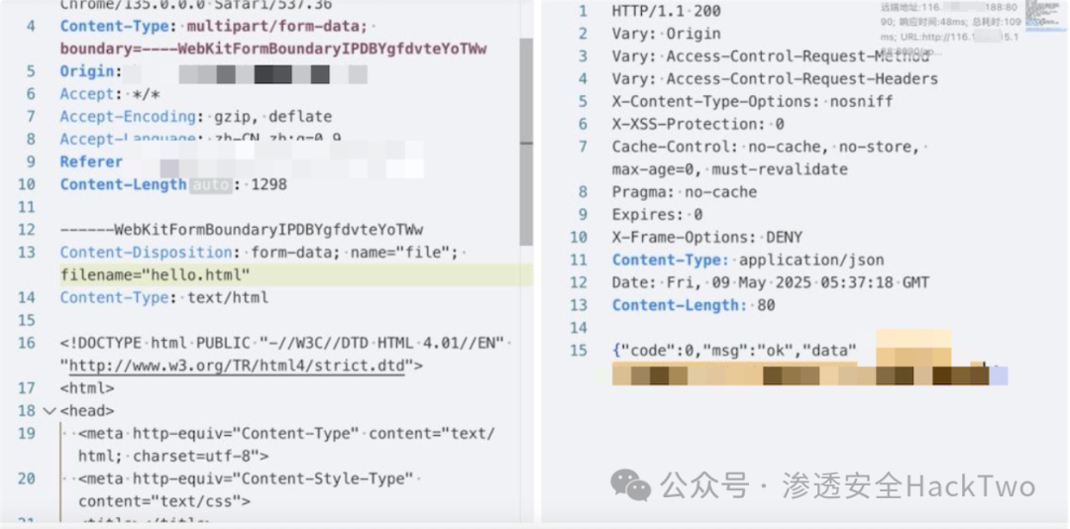Image resolution: width=1070 pixels, height=529 pixels.
Task: Click 'Vary: Access-Control-Request-Method' header
Action: (x=771, y=56)
